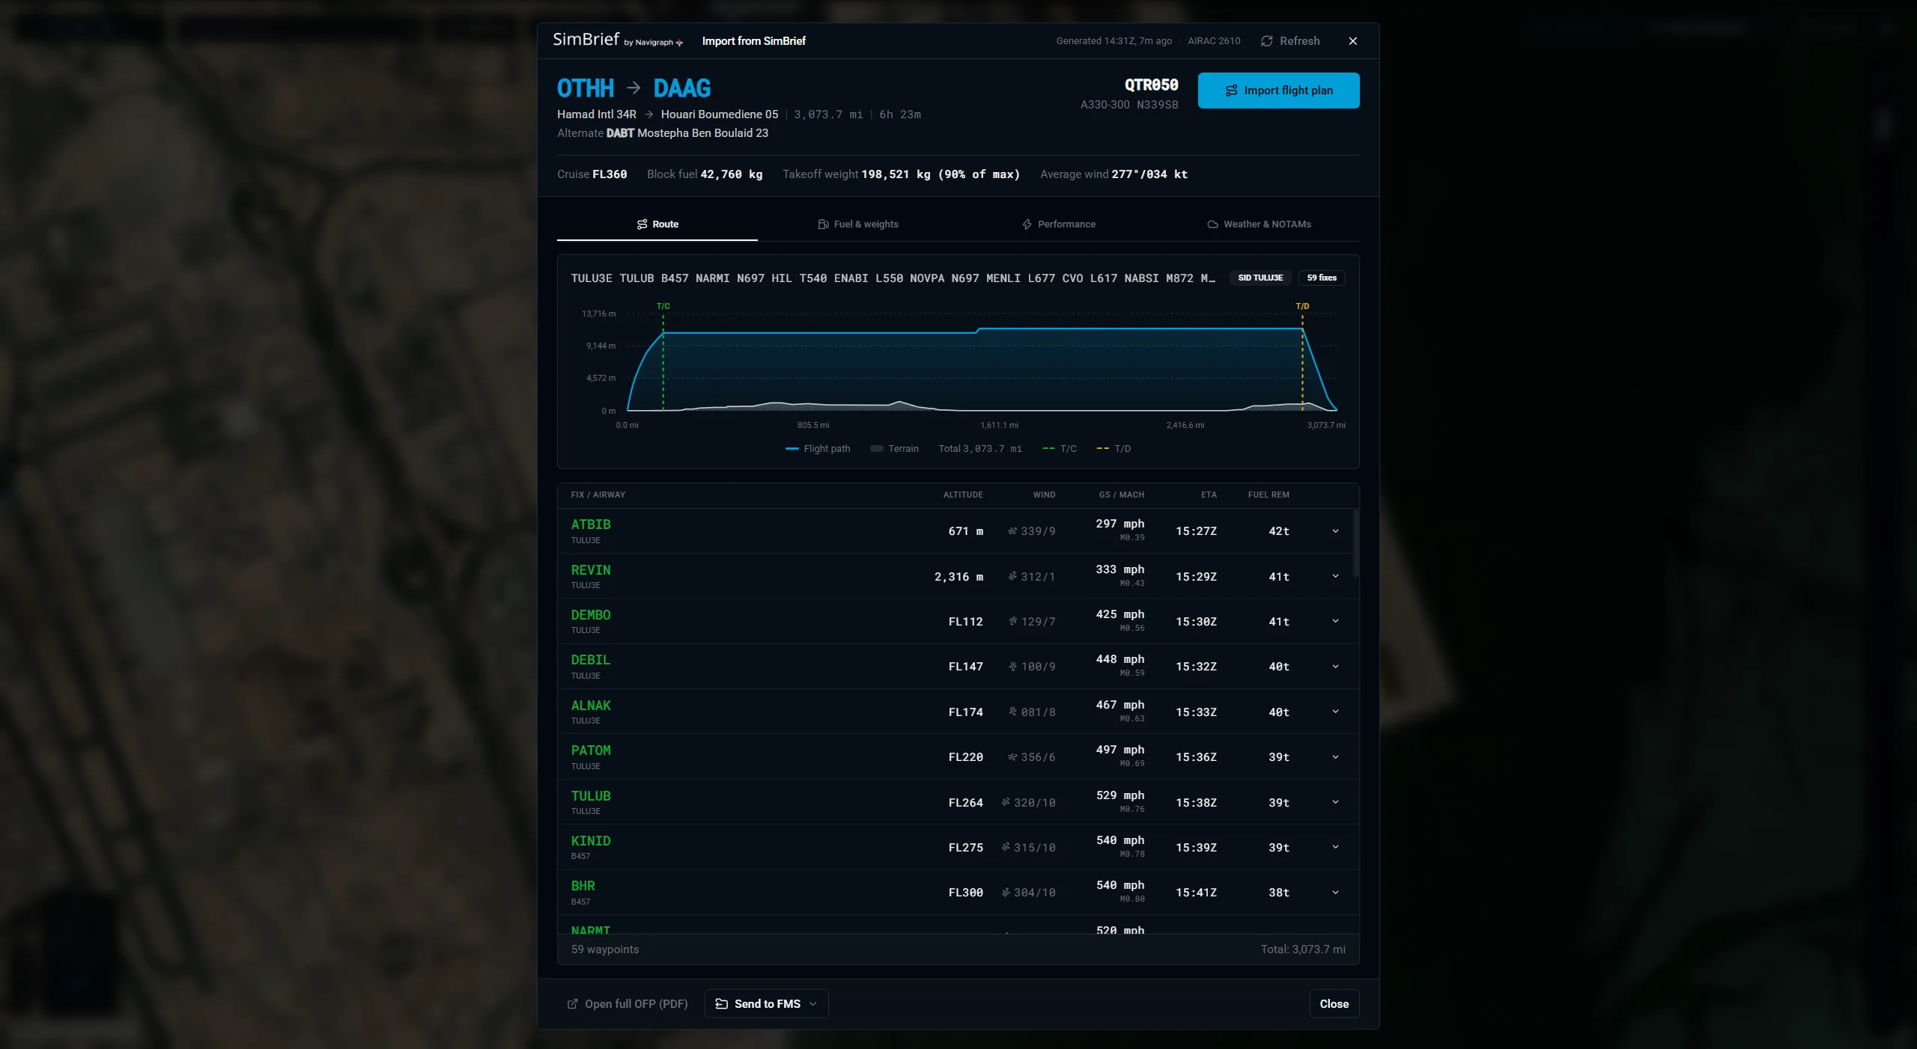Expand the DEMBO waypoint row

pyautogui.click(x=1335, y=621)
